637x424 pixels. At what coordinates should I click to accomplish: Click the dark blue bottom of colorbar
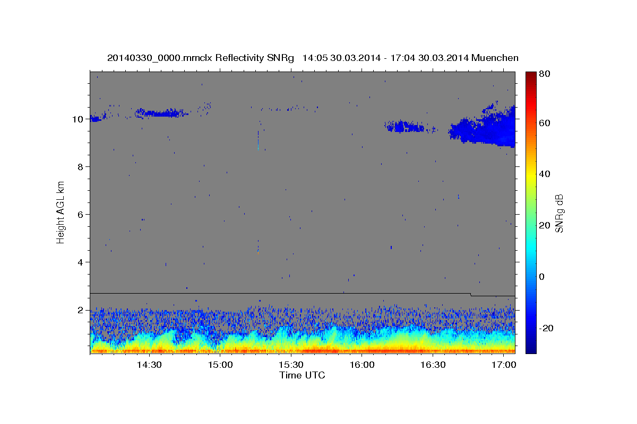pos(531,348)
